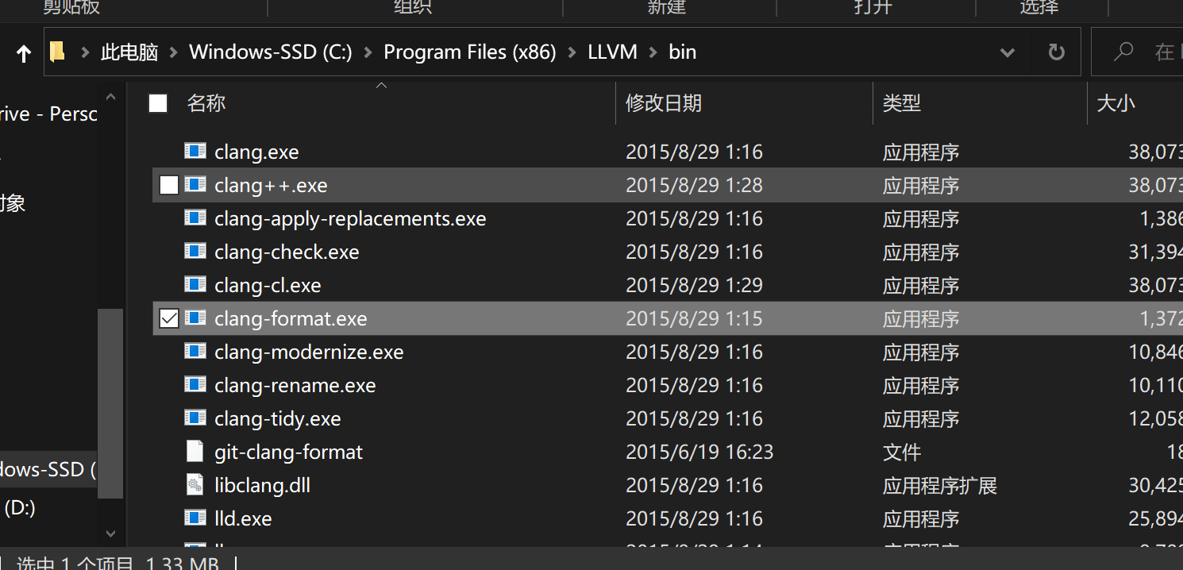Click the git-clang-format file icon

point(195,451)
